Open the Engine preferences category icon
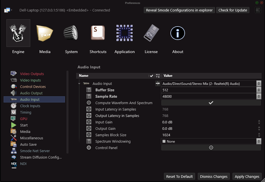This screenshot has height=182, width=265. coord(18,33)
